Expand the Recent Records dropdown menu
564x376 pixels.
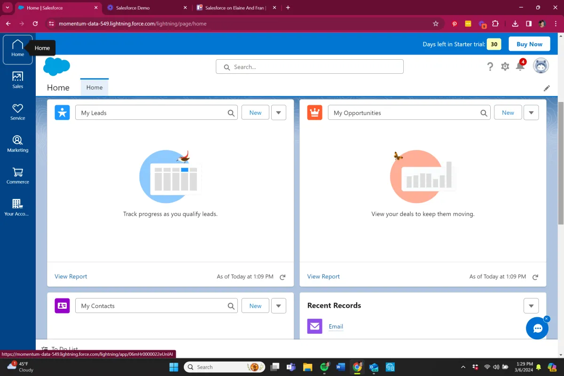531,305
